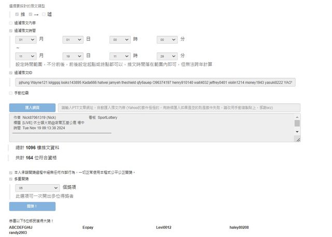Click the article text area scrollbar down arrow
This screenshot has width=332, height=237.
297,132
